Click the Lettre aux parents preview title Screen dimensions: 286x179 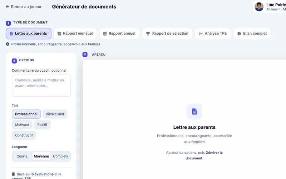pos(194,127)
